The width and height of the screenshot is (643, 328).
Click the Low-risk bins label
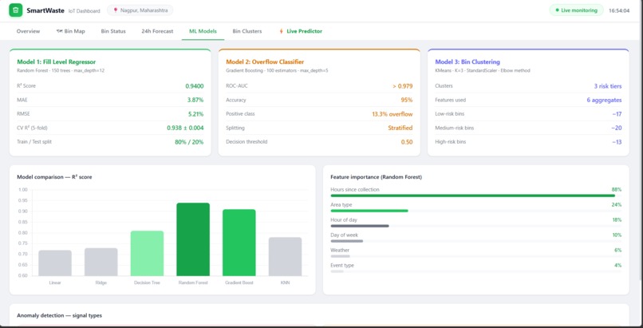[449, 114]
